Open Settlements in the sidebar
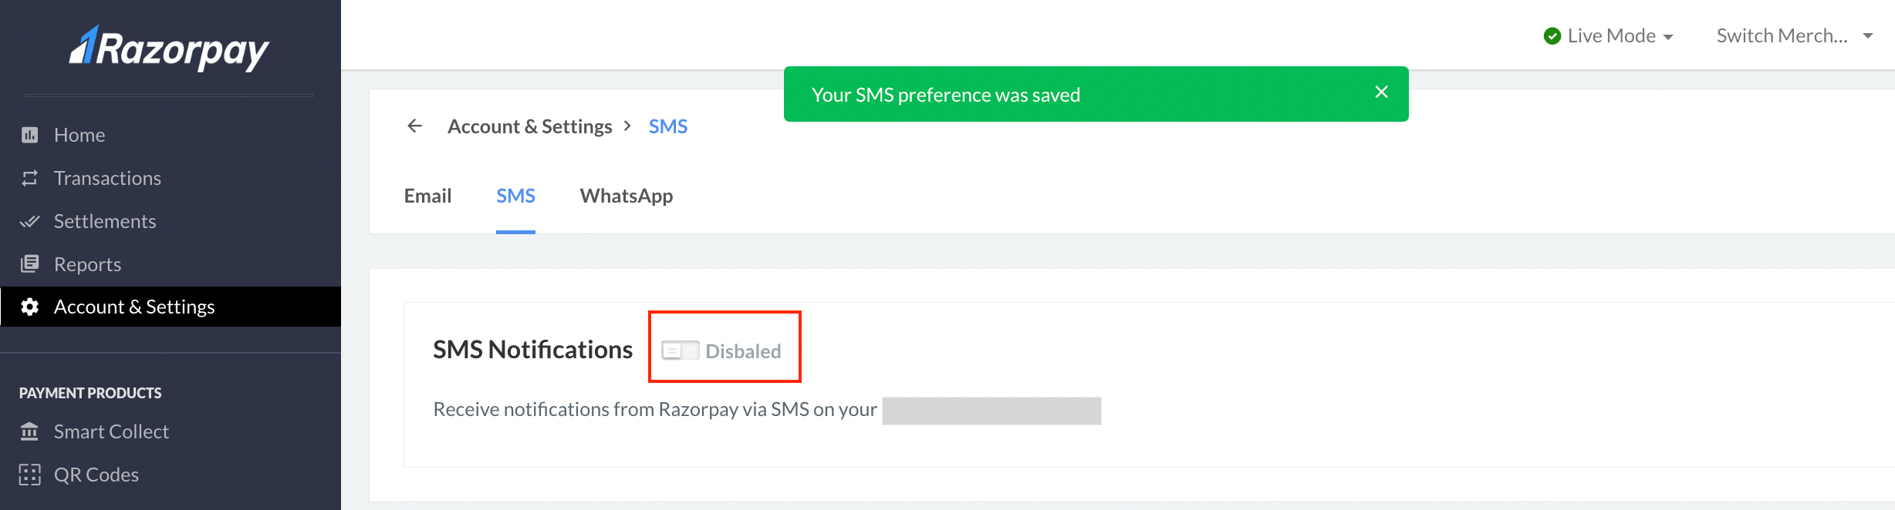1895x510 pixels. coord(105,222)
